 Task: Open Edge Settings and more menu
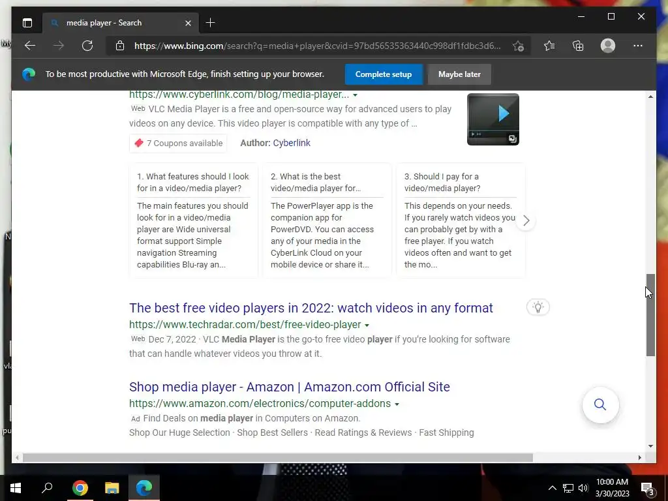pos(638,46)
